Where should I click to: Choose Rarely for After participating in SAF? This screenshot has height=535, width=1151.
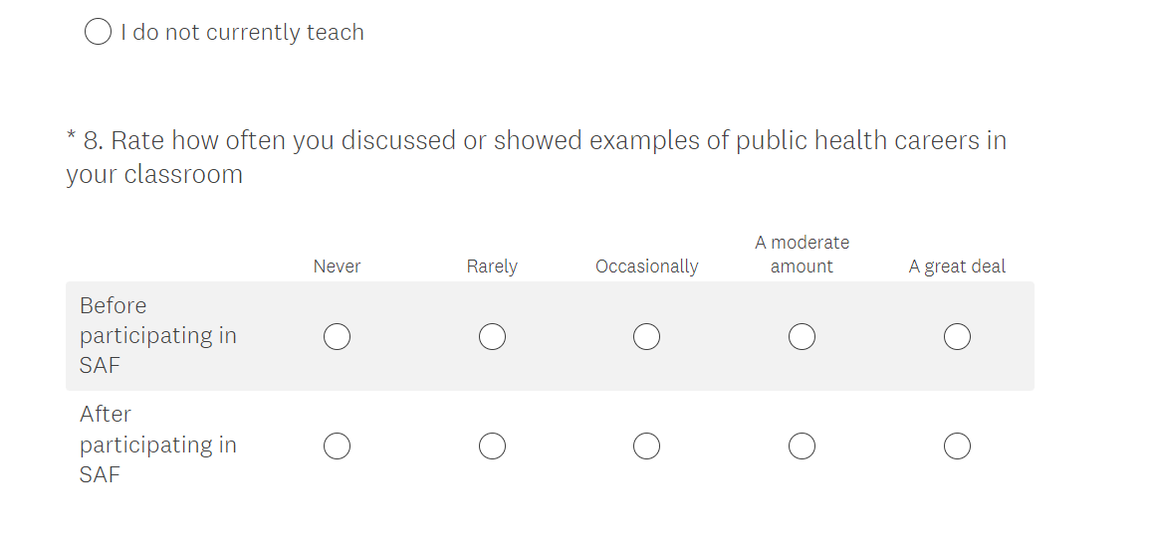click(492, 446)
